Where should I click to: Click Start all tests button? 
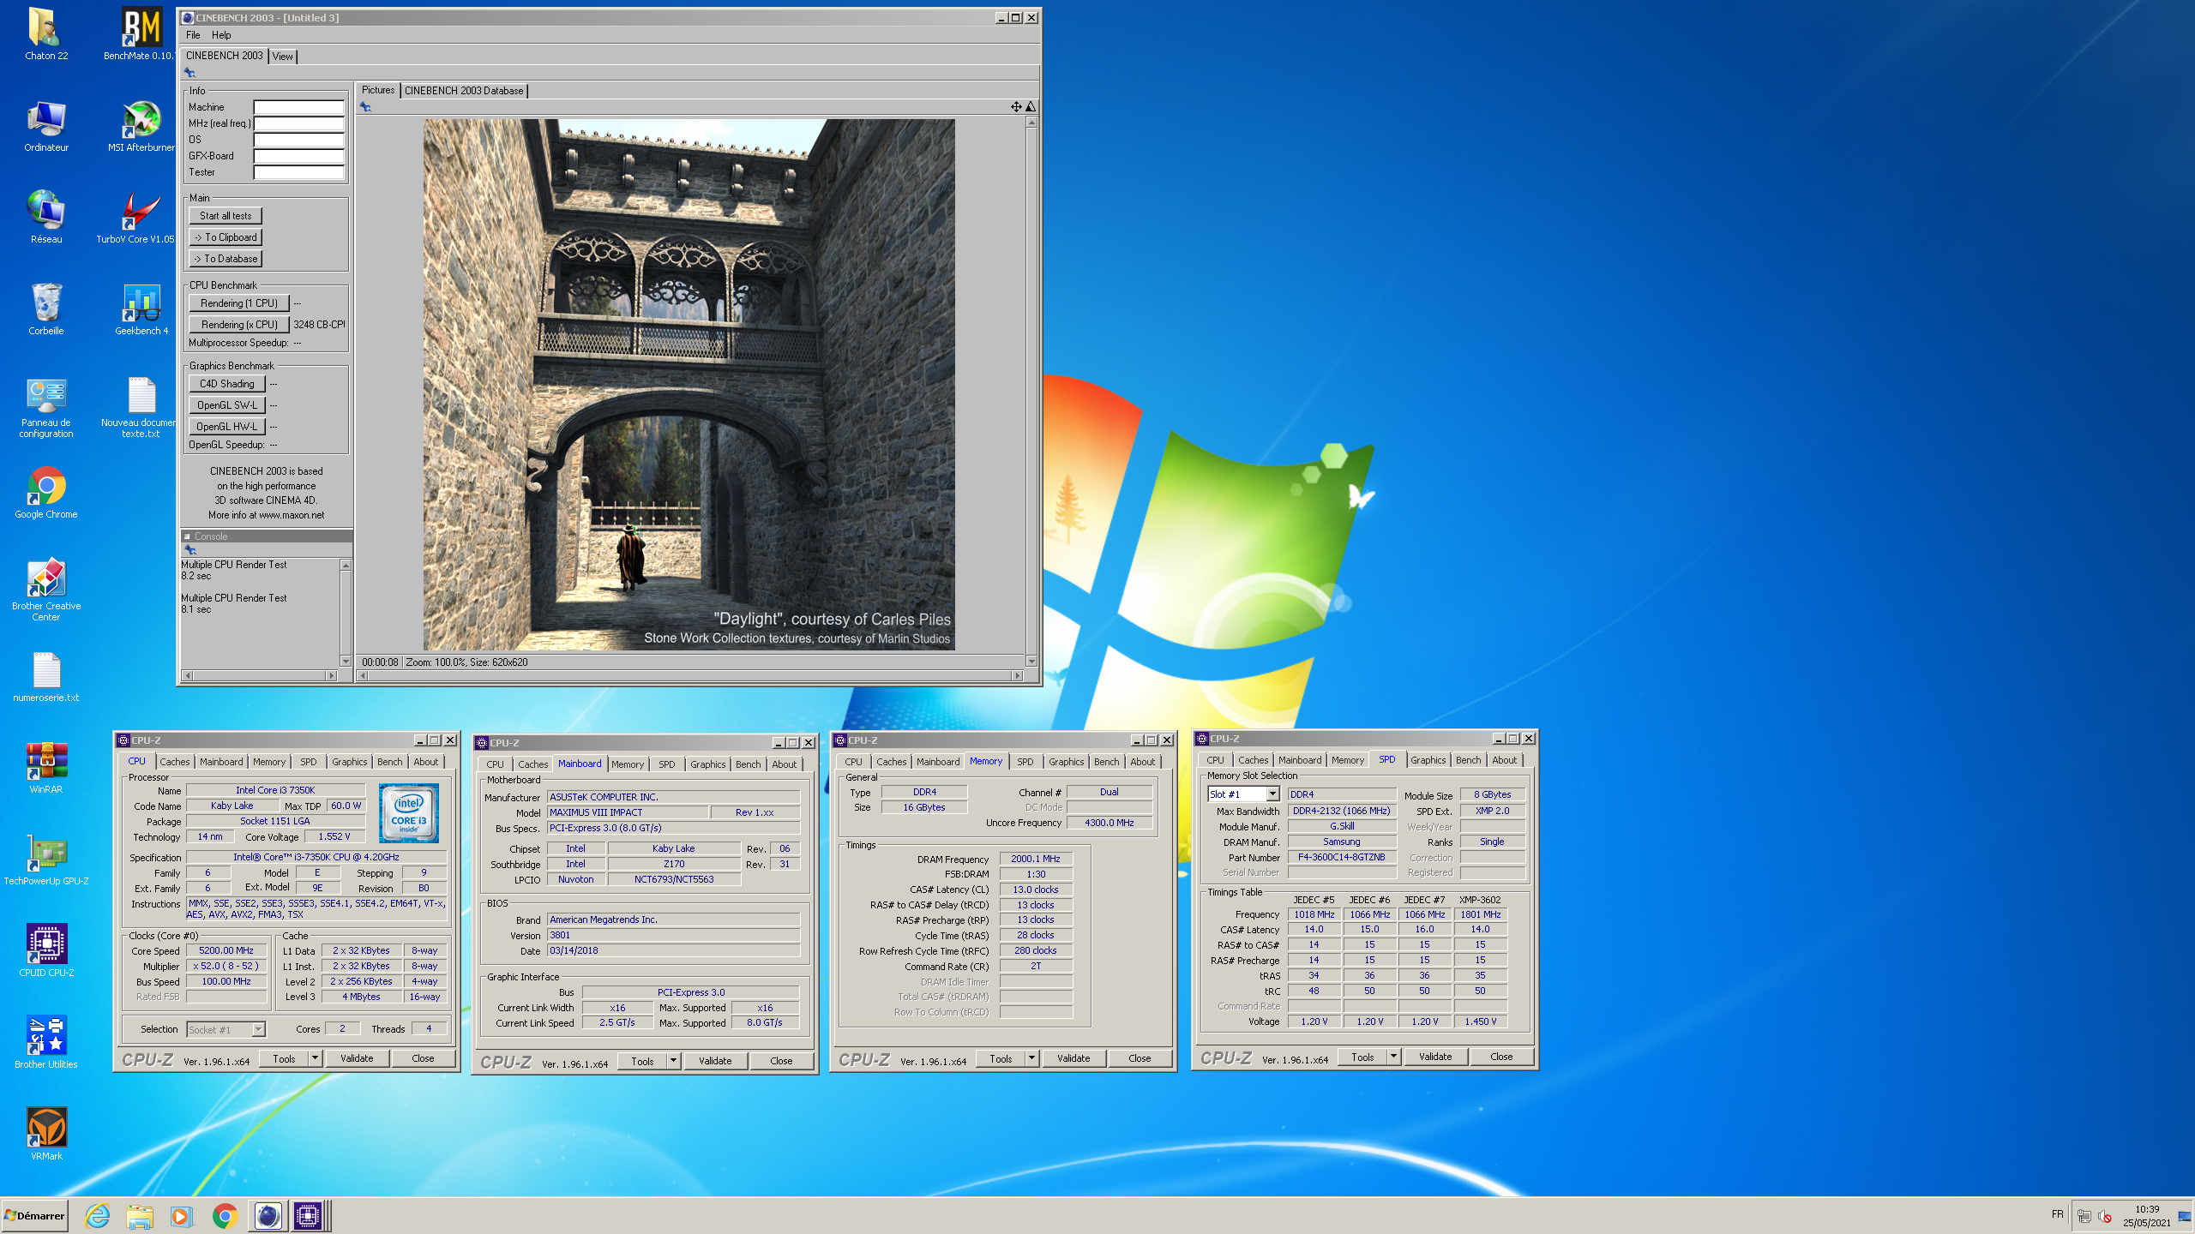coord(226,216)
